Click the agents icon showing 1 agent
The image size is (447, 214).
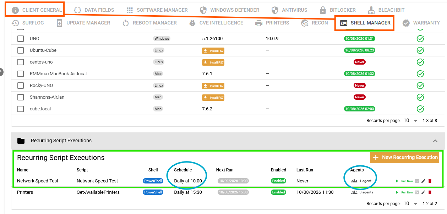point(354,181)
